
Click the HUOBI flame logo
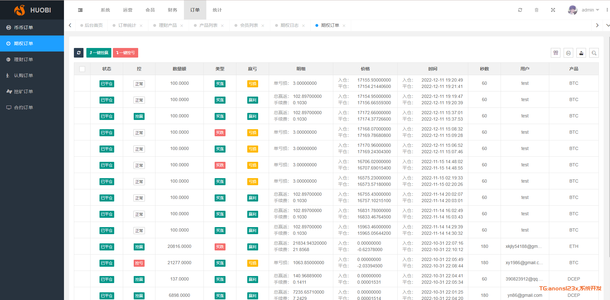[x=20, y=10]
